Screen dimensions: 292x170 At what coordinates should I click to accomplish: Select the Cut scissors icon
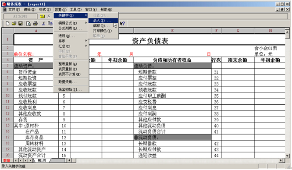[43, 24]
